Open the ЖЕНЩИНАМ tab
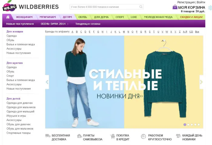The image size is (212, 145). click(x=24, y=17)
